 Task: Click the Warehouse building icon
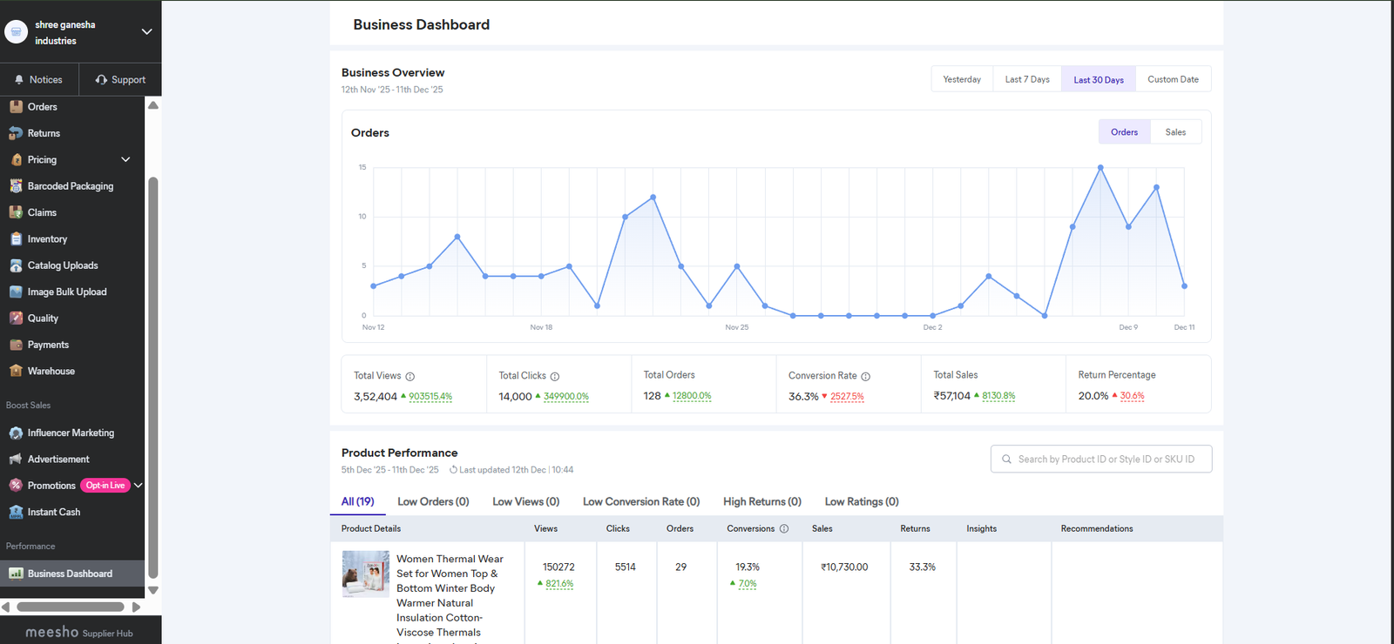click(16, 371)
